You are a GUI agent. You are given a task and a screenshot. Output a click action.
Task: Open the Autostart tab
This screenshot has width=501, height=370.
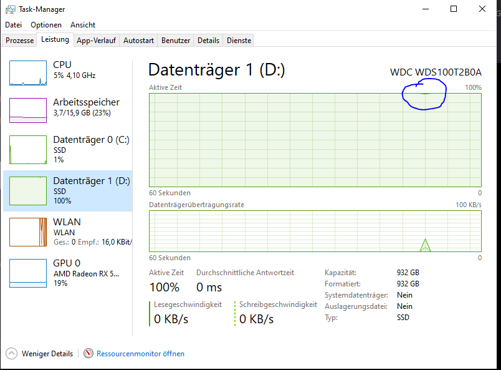[x=139, y=41]
